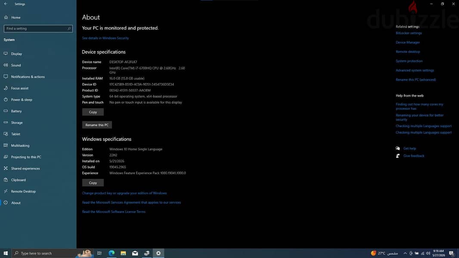Select Windows 10 Home Single Language text
This screenshot has width=459, height=258.
[136, 149]
